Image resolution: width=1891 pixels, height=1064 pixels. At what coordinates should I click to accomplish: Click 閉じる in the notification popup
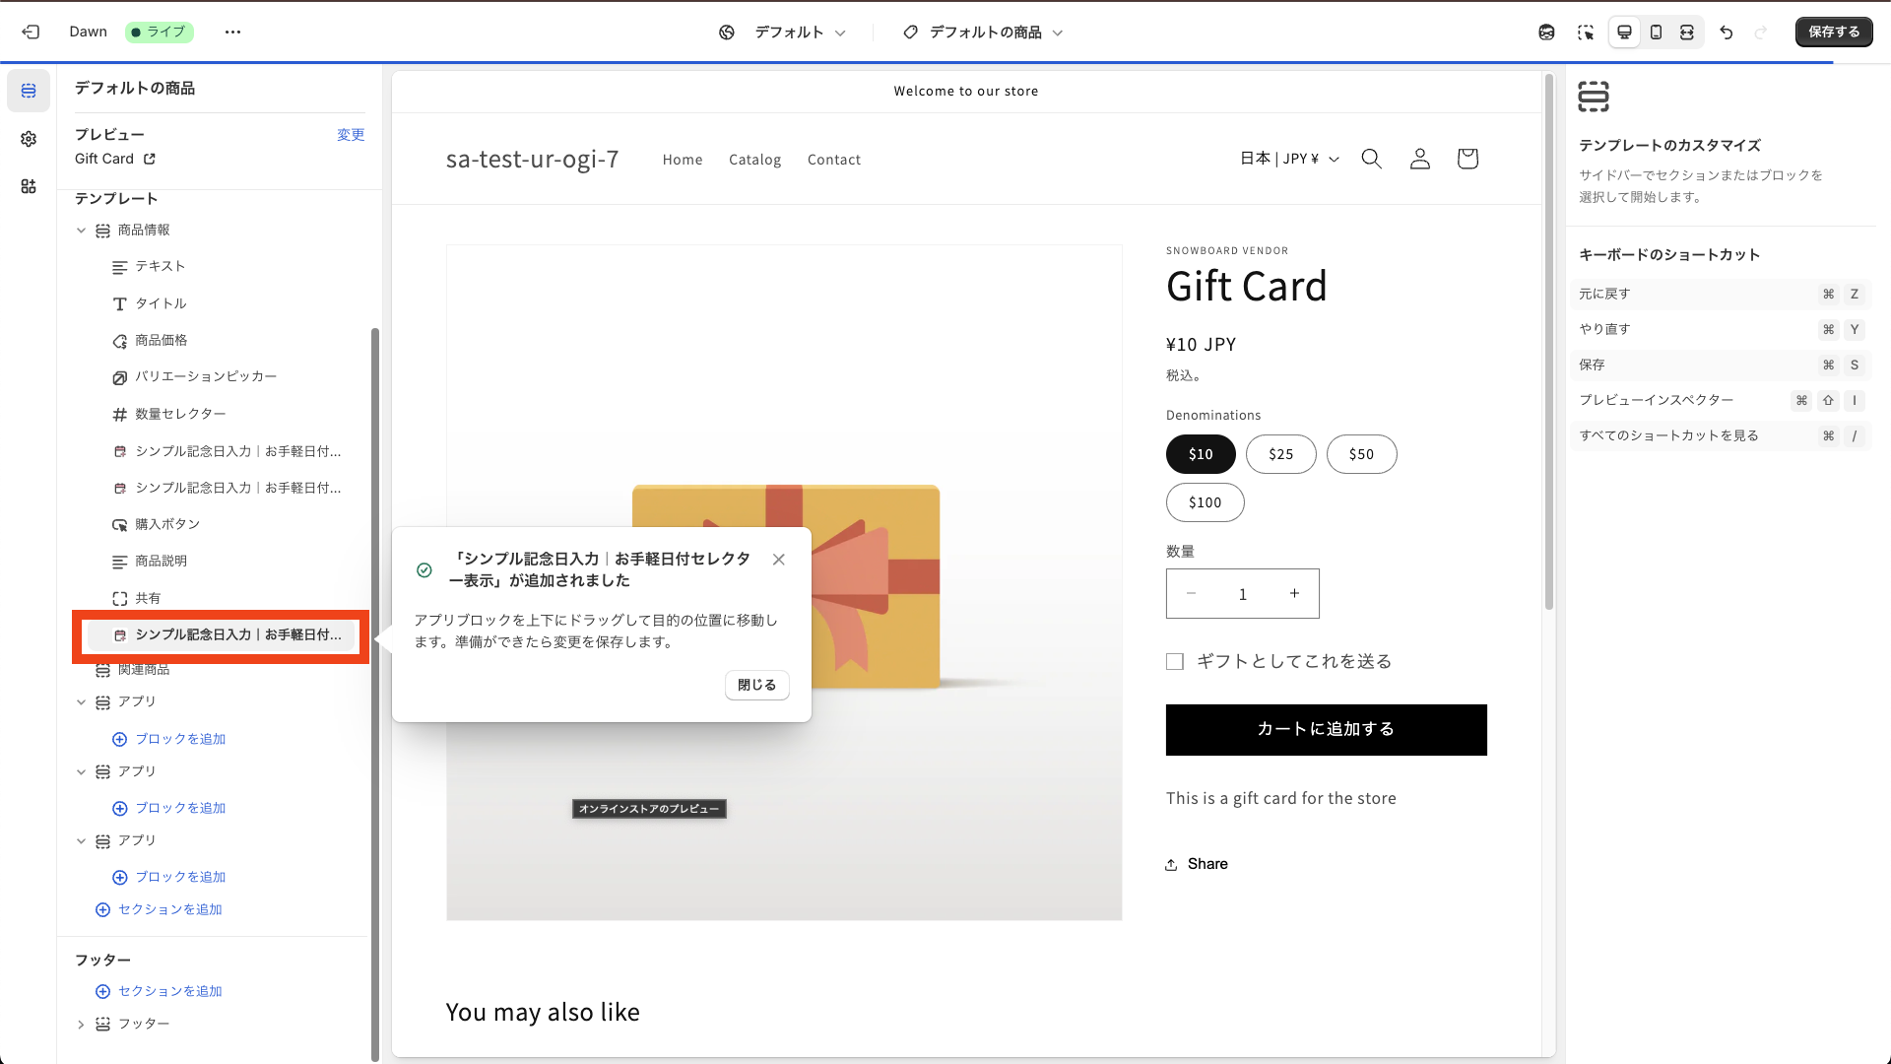[x=756, y=685]
